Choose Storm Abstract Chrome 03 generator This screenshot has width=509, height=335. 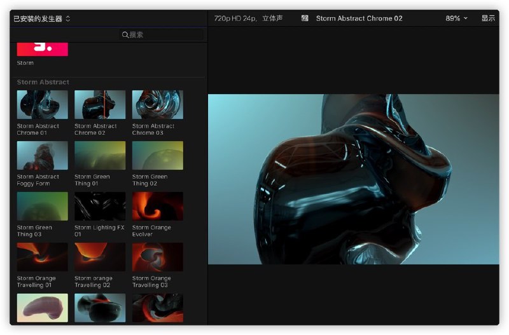(x=157, y=105)
